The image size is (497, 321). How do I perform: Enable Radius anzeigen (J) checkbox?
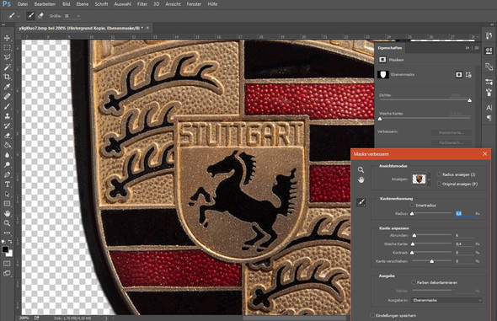[439, 174]
